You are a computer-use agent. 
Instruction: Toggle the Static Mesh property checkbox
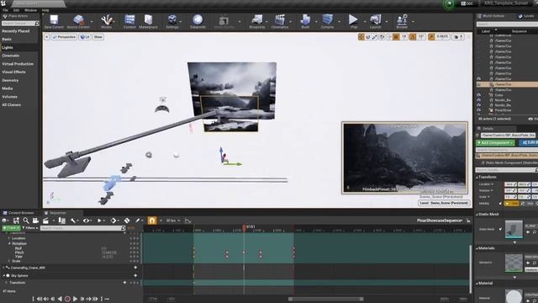pos(500,229)
